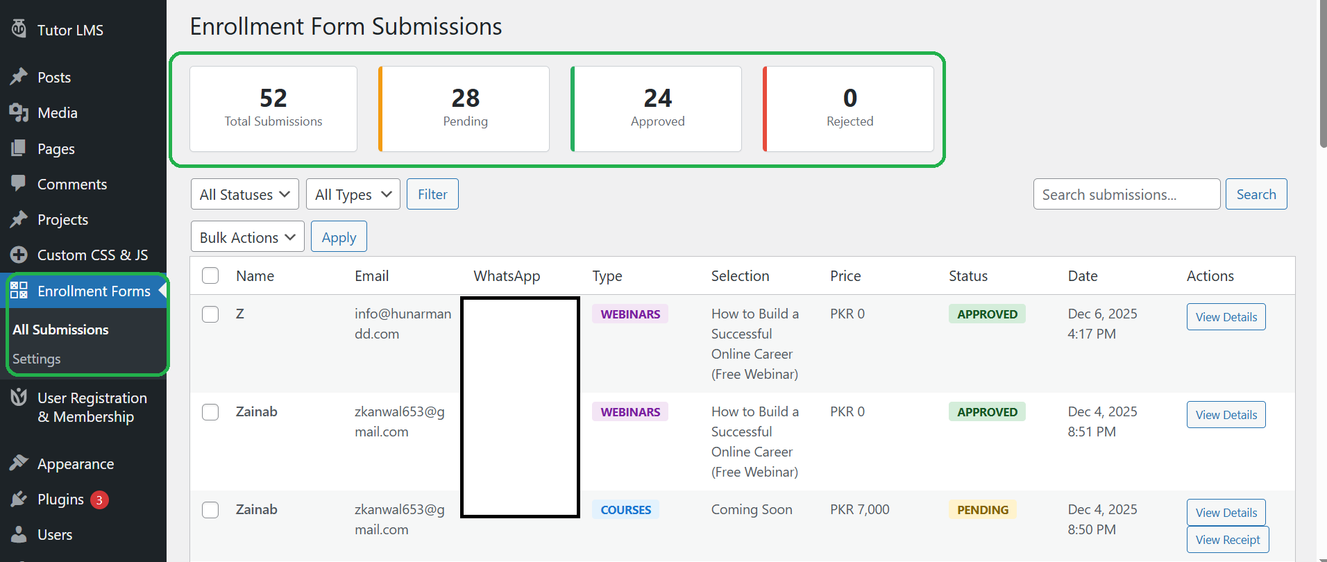The width and height of the screenshot is (1327, 562).
Task: Open the All Statuses dropdown
Action: pos(244,194)
